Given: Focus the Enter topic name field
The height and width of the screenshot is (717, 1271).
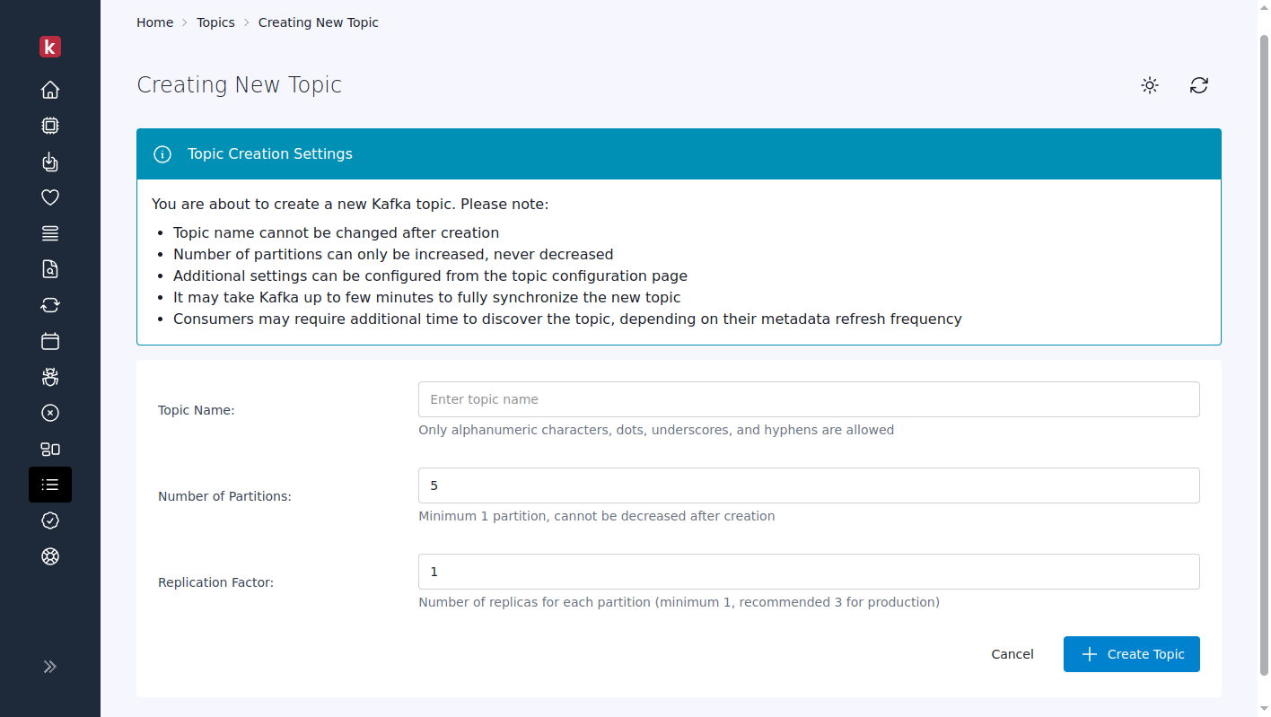Looking at the screenshot, I should [x=808, y=398].
